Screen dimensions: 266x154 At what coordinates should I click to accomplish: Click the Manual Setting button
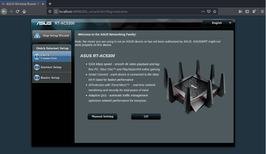tap(102, 117)
